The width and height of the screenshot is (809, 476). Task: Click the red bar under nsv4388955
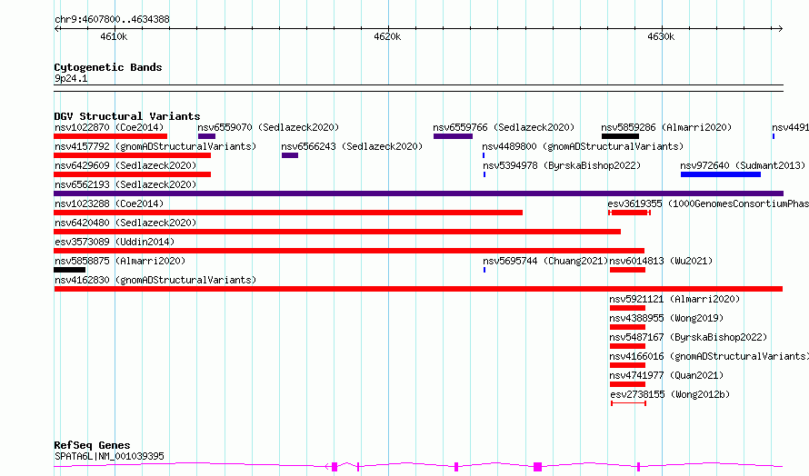point(627,327)
